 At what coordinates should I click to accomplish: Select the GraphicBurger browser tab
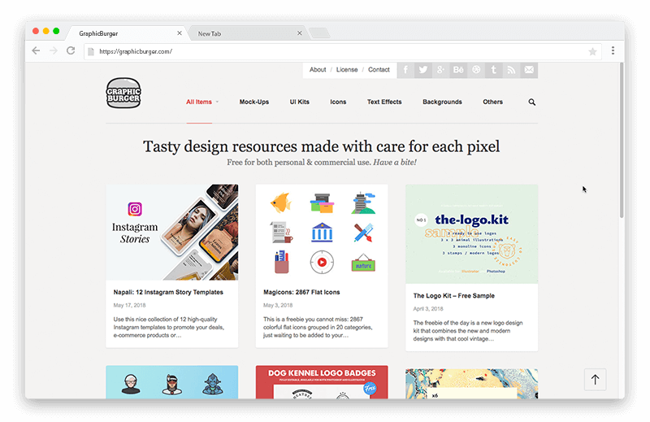[127, 33]
